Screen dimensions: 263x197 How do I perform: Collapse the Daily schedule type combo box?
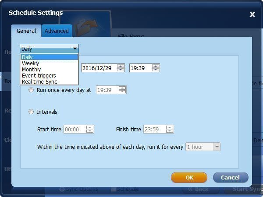pyautogui.click(x=49, y=49)
